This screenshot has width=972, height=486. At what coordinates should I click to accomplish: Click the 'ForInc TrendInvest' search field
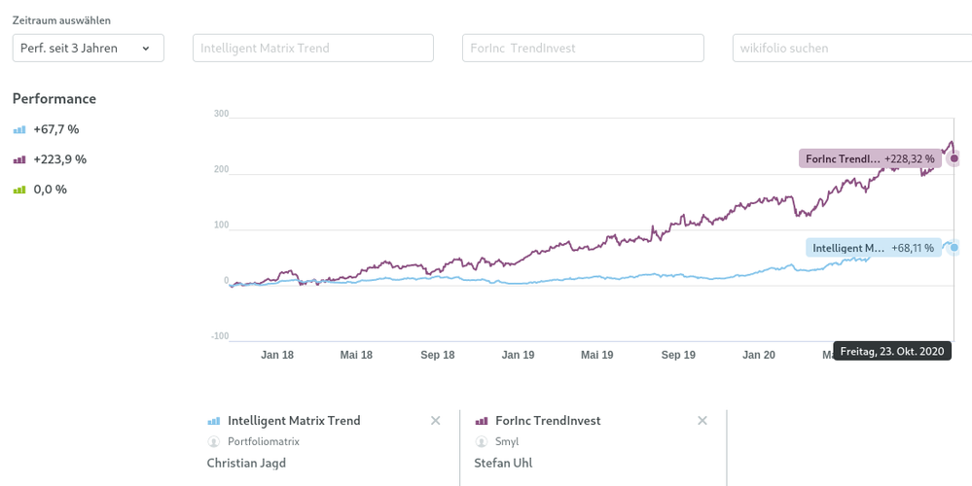pyautogui.click(x=582, y=48)
